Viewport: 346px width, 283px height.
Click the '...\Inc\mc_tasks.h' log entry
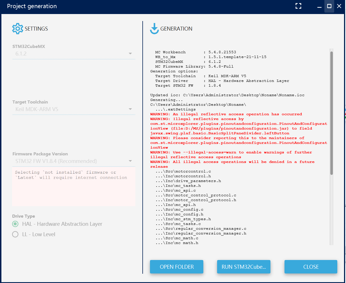pos(178,186)
